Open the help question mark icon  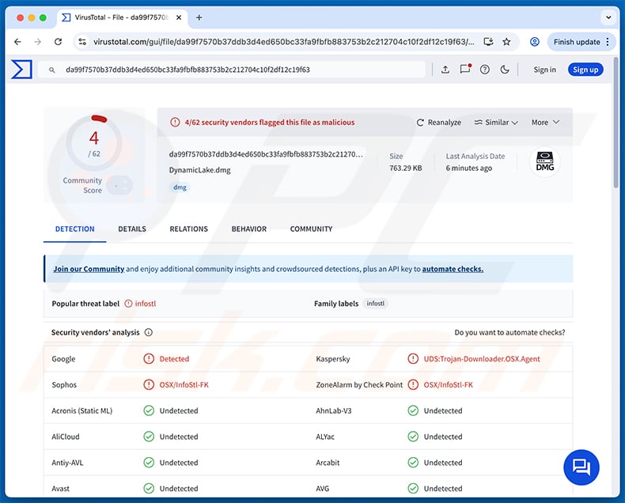click(x=485, y=70)
